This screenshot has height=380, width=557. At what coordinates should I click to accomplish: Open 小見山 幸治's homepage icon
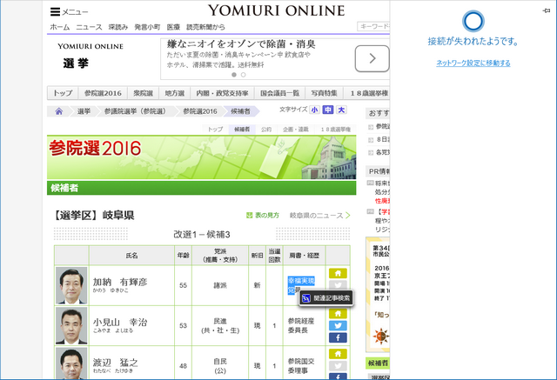[338, 314]
